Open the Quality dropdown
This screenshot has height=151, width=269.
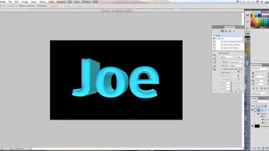236,62
